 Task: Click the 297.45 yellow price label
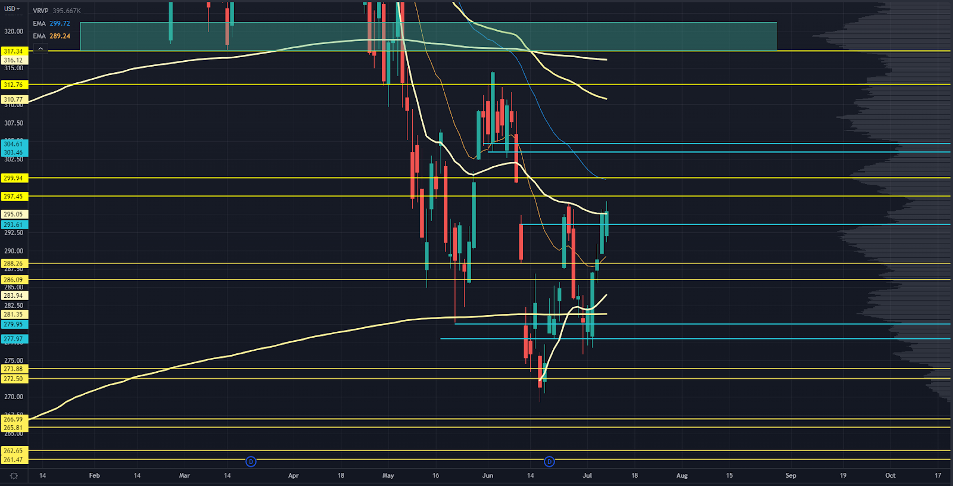pyautogui.click(x=13, y=196)
